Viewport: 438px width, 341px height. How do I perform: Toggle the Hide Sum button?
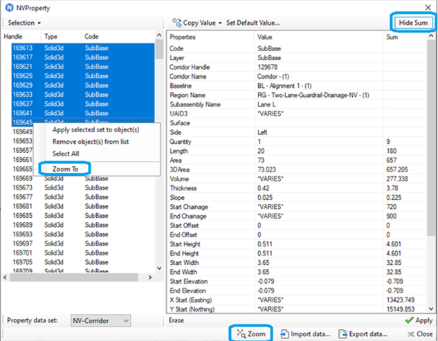coord(413,23)
